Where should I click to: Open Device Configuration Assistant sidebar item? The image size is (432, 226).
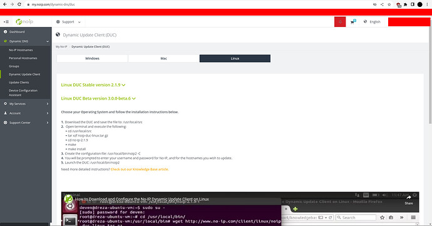pos(23,93)
